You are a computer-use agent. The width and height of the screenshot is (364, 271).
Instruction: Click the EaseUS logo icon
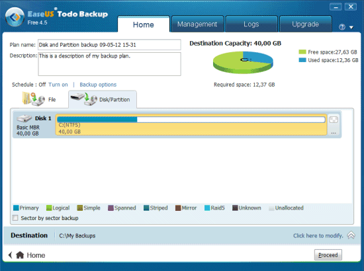tap(15, 17)
